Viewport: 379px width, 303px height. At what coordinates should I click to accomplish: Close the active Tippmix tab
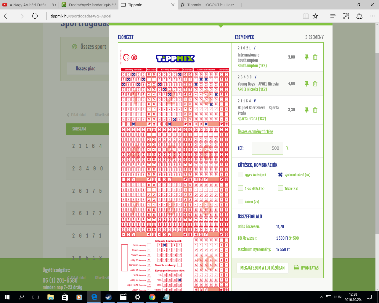click(x=173, y=5)
